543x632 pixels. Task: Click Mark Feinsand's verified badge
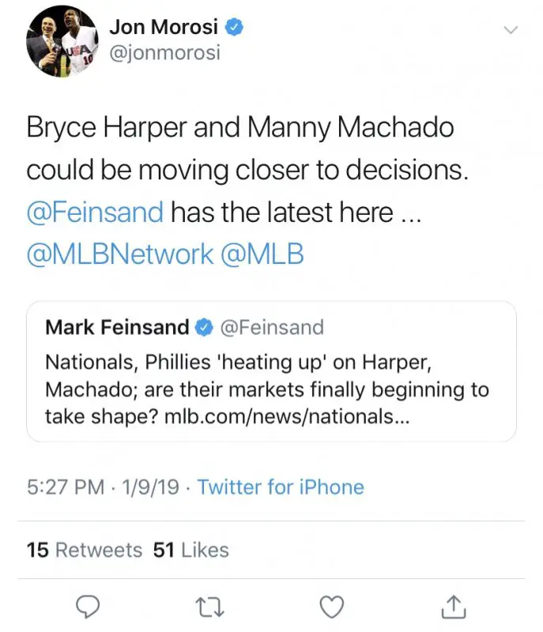(x=203, y=327)
